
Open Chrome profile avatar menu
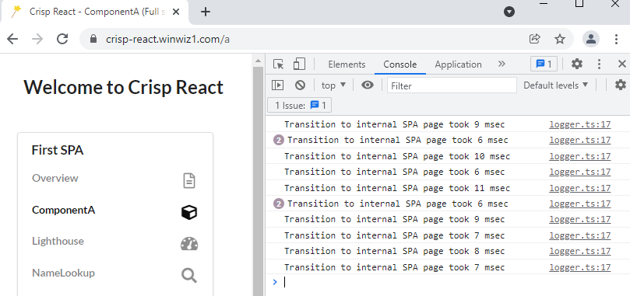(x=591, y=39)
